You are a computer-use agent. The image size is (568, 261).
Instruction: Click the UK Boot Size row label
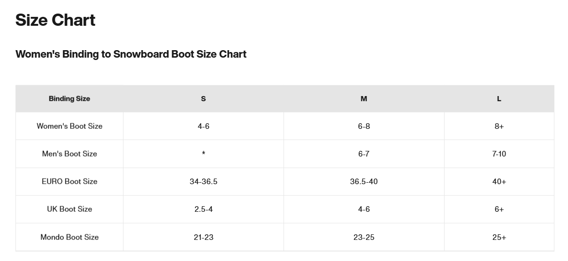pyautogui.click(x=69, y=209)
